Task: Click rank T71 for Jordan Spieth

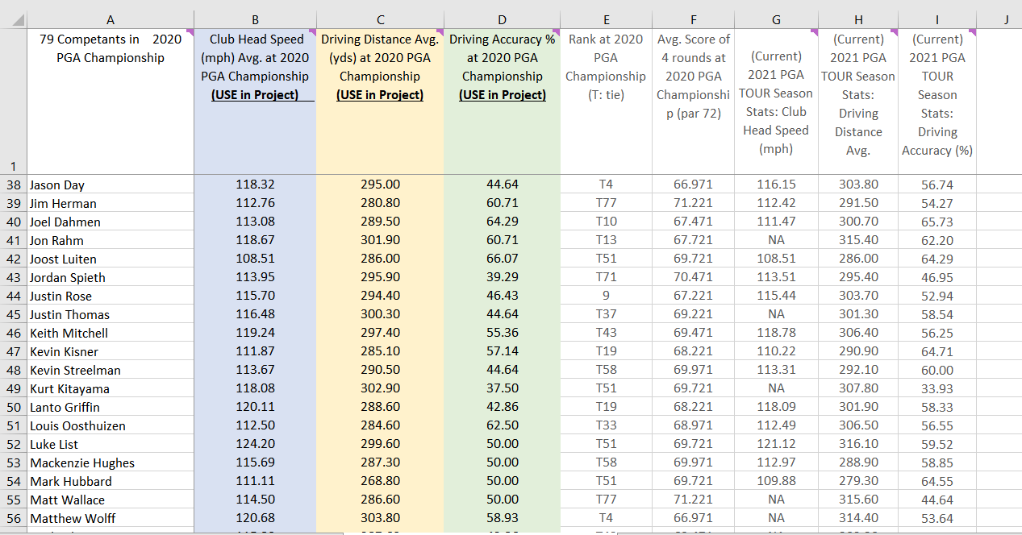Action: pos(606,277)
